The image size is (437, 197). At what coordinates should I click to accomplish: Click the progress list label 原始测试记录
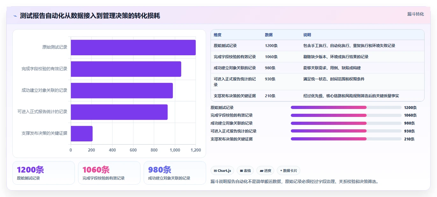(x=222, y=108)
